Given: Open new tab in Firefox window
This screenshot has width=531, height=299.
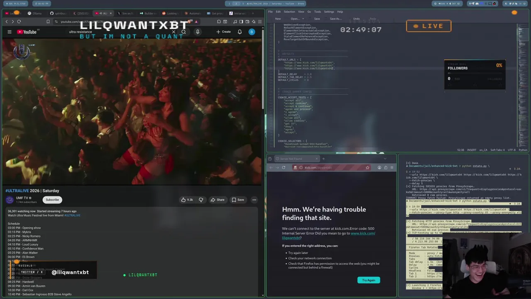Looking at the screenshot, I should pos(324,159).
